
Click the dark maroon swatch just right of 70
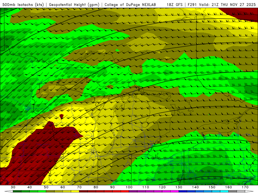[x=84, y=191]
